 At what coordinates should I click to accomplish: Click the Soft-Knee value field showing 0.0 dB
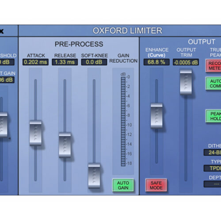(94, 62)
